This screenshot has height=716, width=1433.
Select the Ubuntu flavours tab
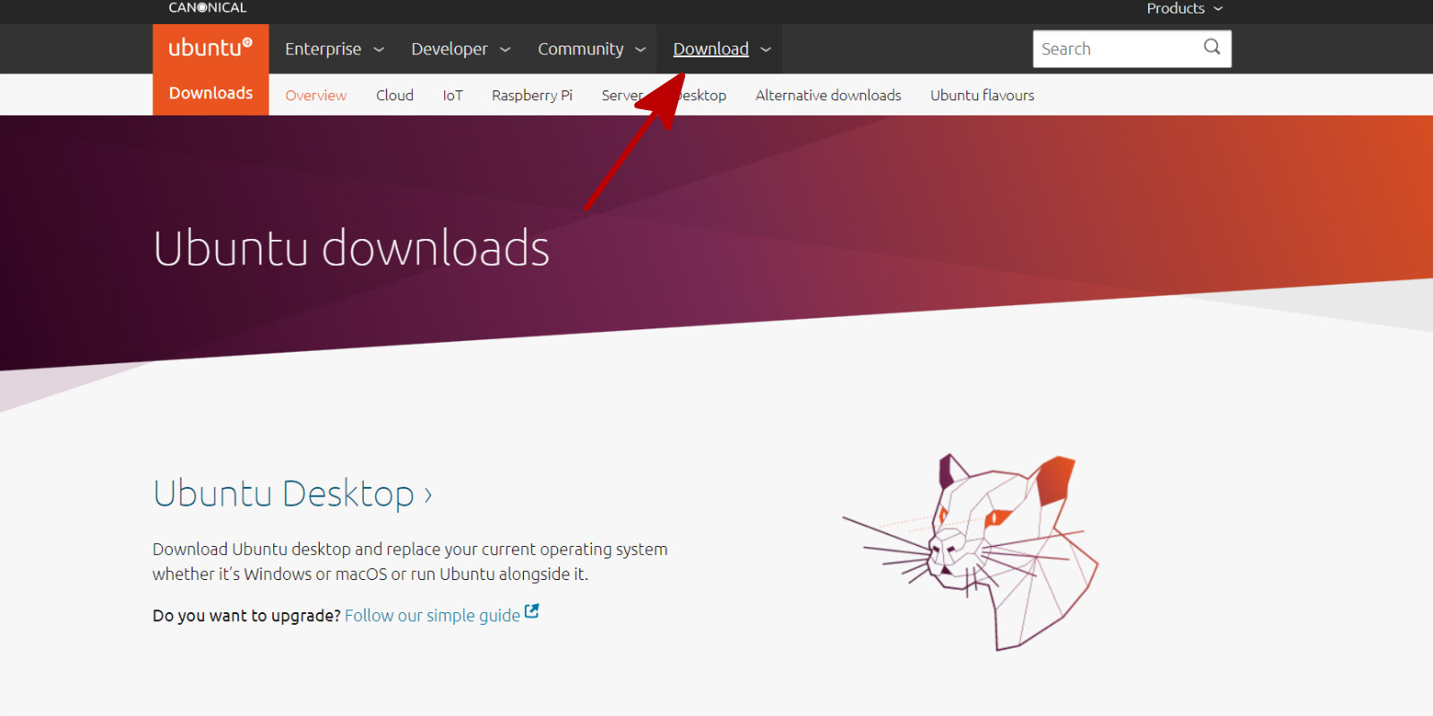983,95
